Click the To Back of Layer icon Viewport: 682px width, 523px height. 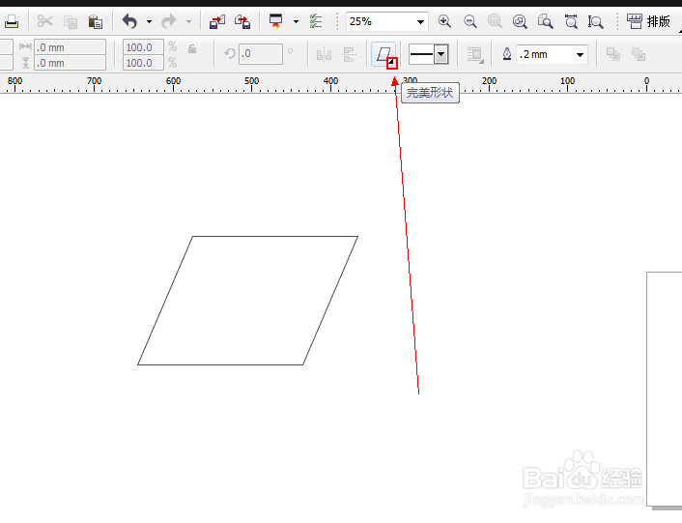[639, 54]
